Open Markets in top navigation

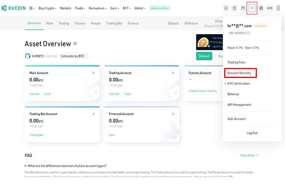(x=65, y=8)
